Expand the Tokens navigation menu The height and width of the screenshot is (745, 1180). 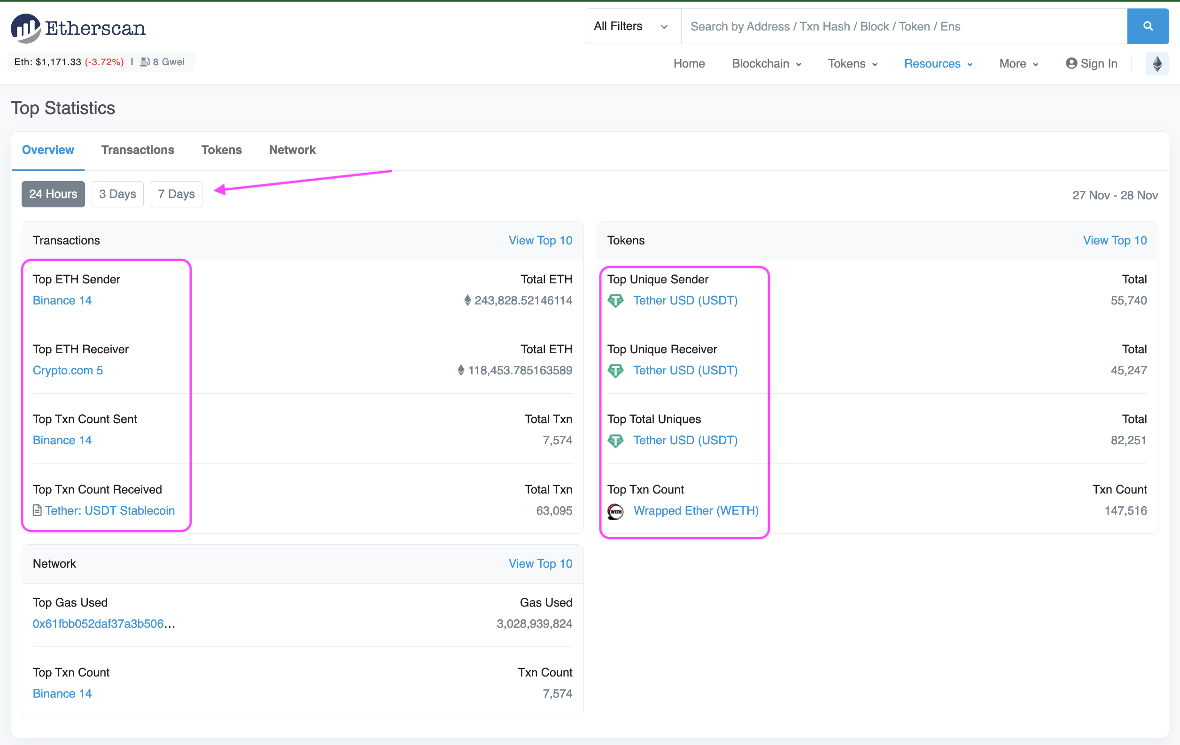[x=853, y=64]
